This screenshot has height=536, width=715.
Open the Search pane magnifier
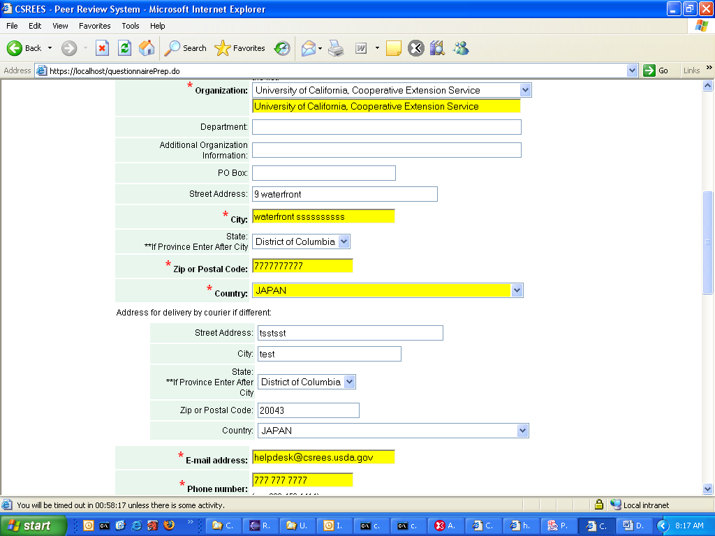pos(185,48)
